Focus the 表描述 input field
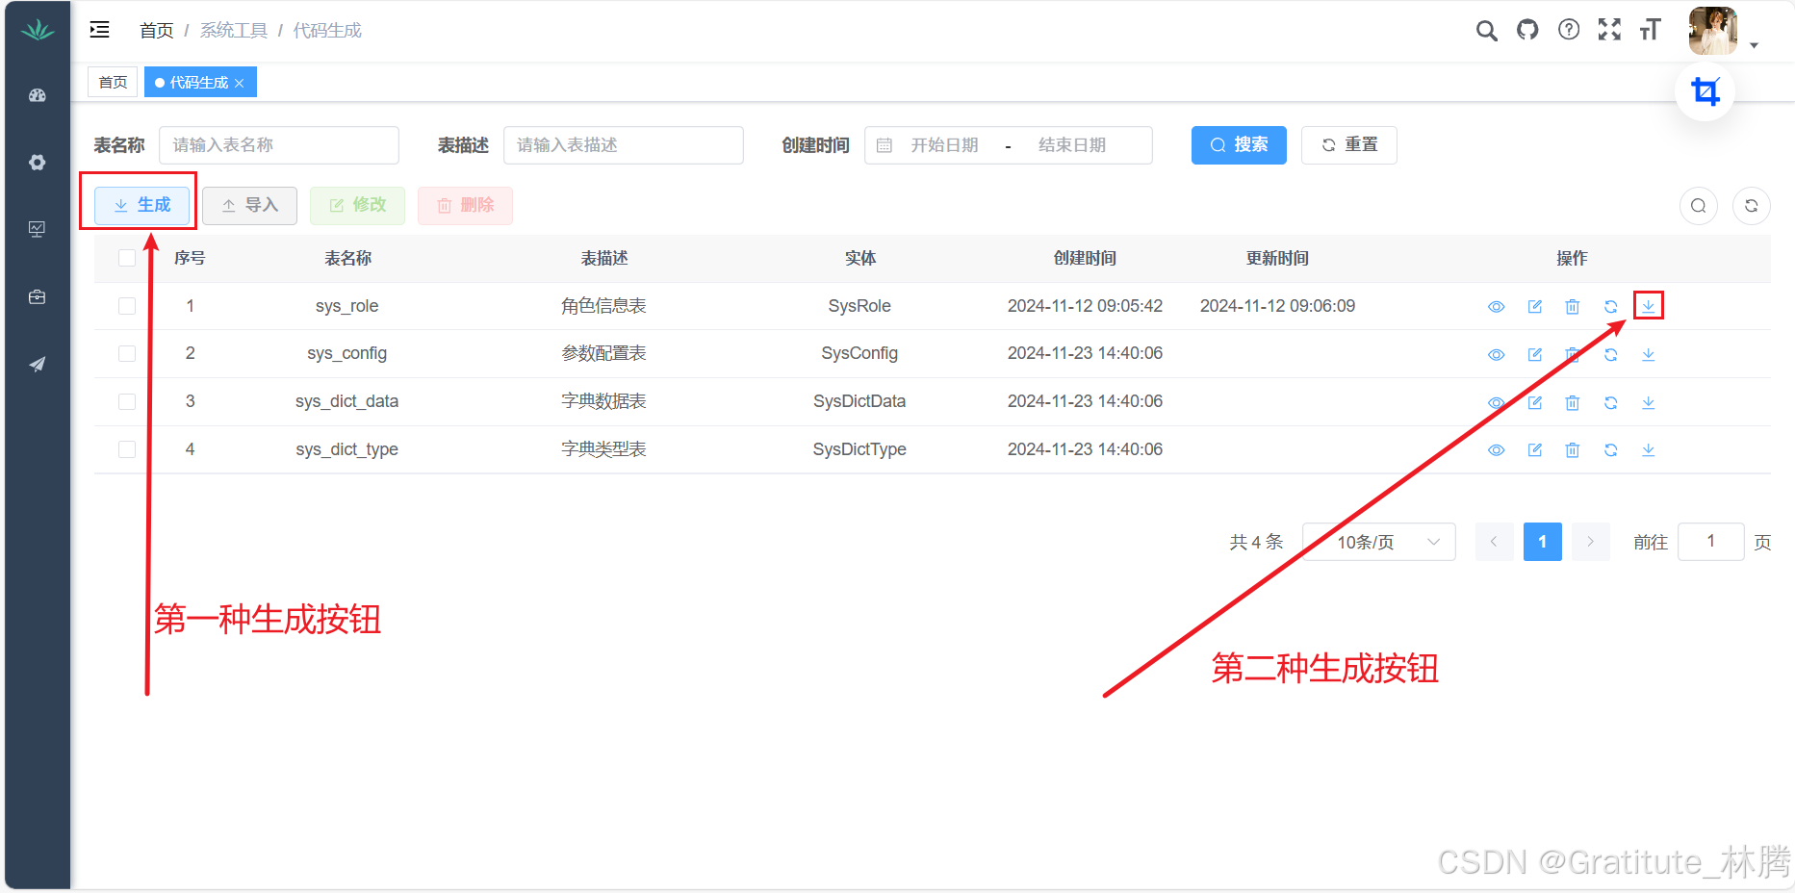The height and width of the screenshot is (893, 1795). point(624,145)
